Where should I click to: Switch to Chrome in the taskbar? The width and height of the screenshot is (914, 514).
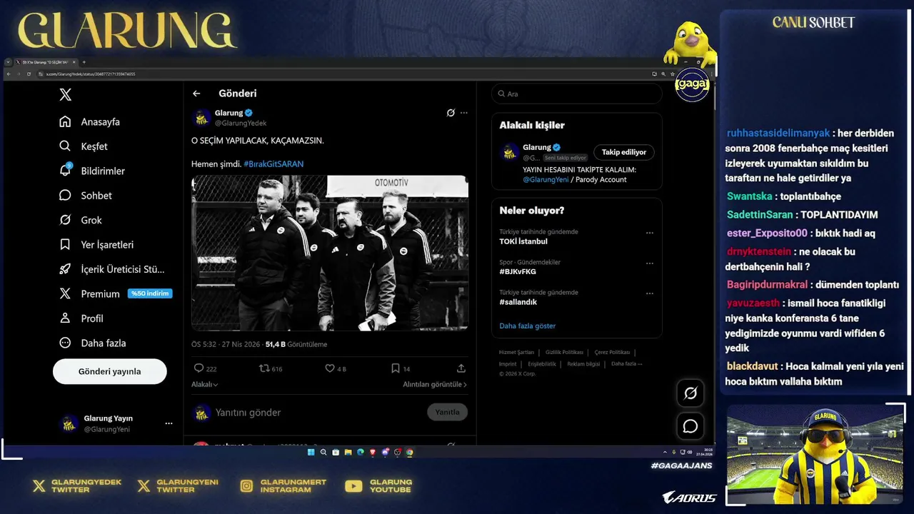pos(410,452)
